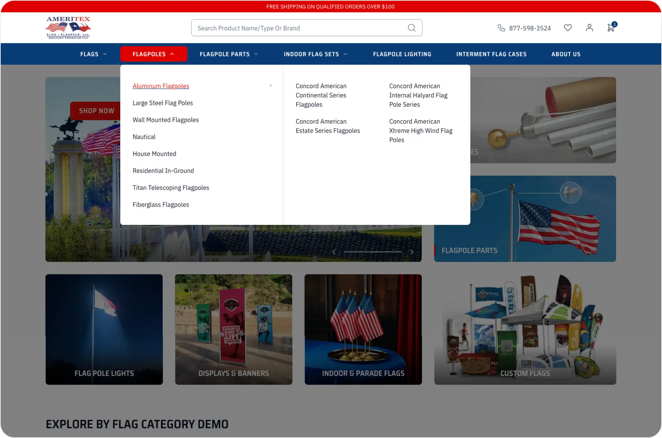Open Concord American Estate Series Flagpoles

point(328,126)
